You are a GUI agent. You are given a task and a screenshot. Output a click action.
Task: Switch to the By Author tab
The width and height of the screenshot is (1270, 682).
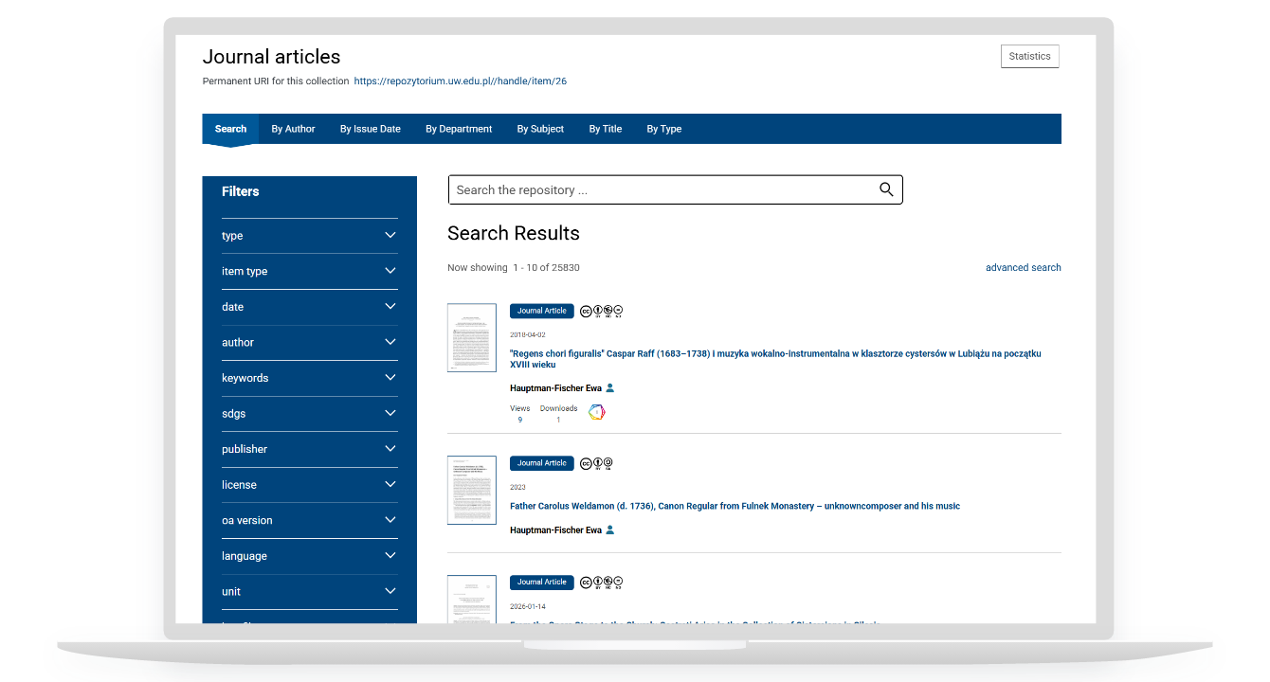(x=293, y=129)
